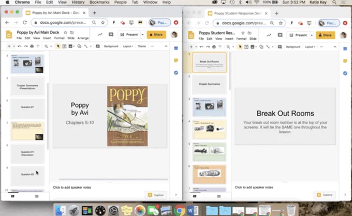The width and height of the screenshot is (352, 216).
Task: Choose select cursor tool in Main Deck
Action: coord(58,47)
